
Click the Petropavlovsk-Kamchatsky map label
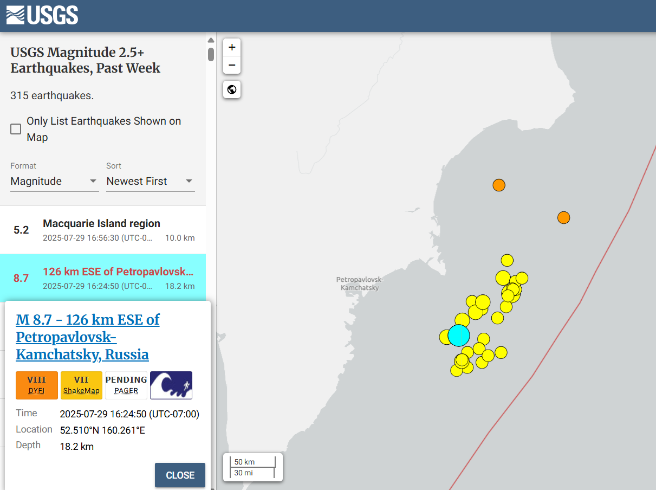[x=360, y=283]
